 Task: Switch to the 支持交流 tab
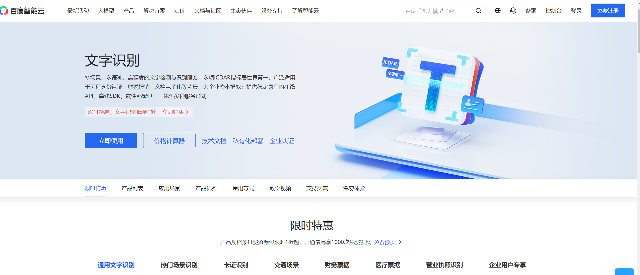click(x=317, y=188)
